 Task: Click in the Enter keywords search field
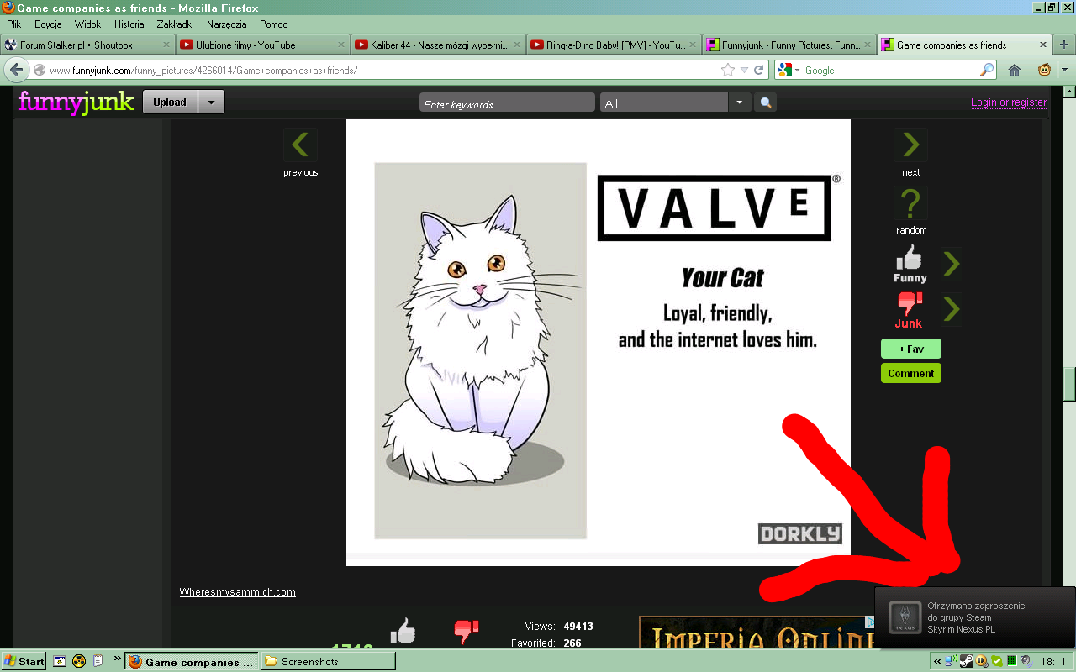coord(507,102)
